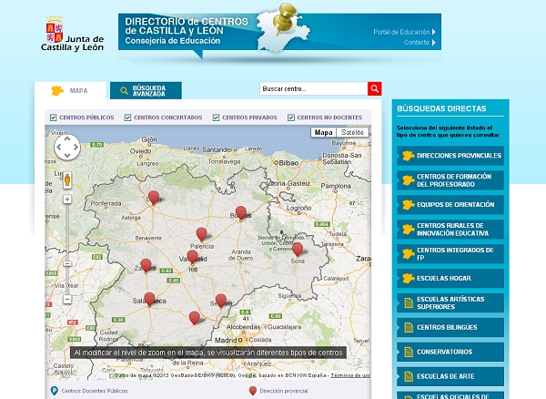Click the arrow beside Portal de Educación
The height and width of the screenshot is (399, 546).
point(434,32)
